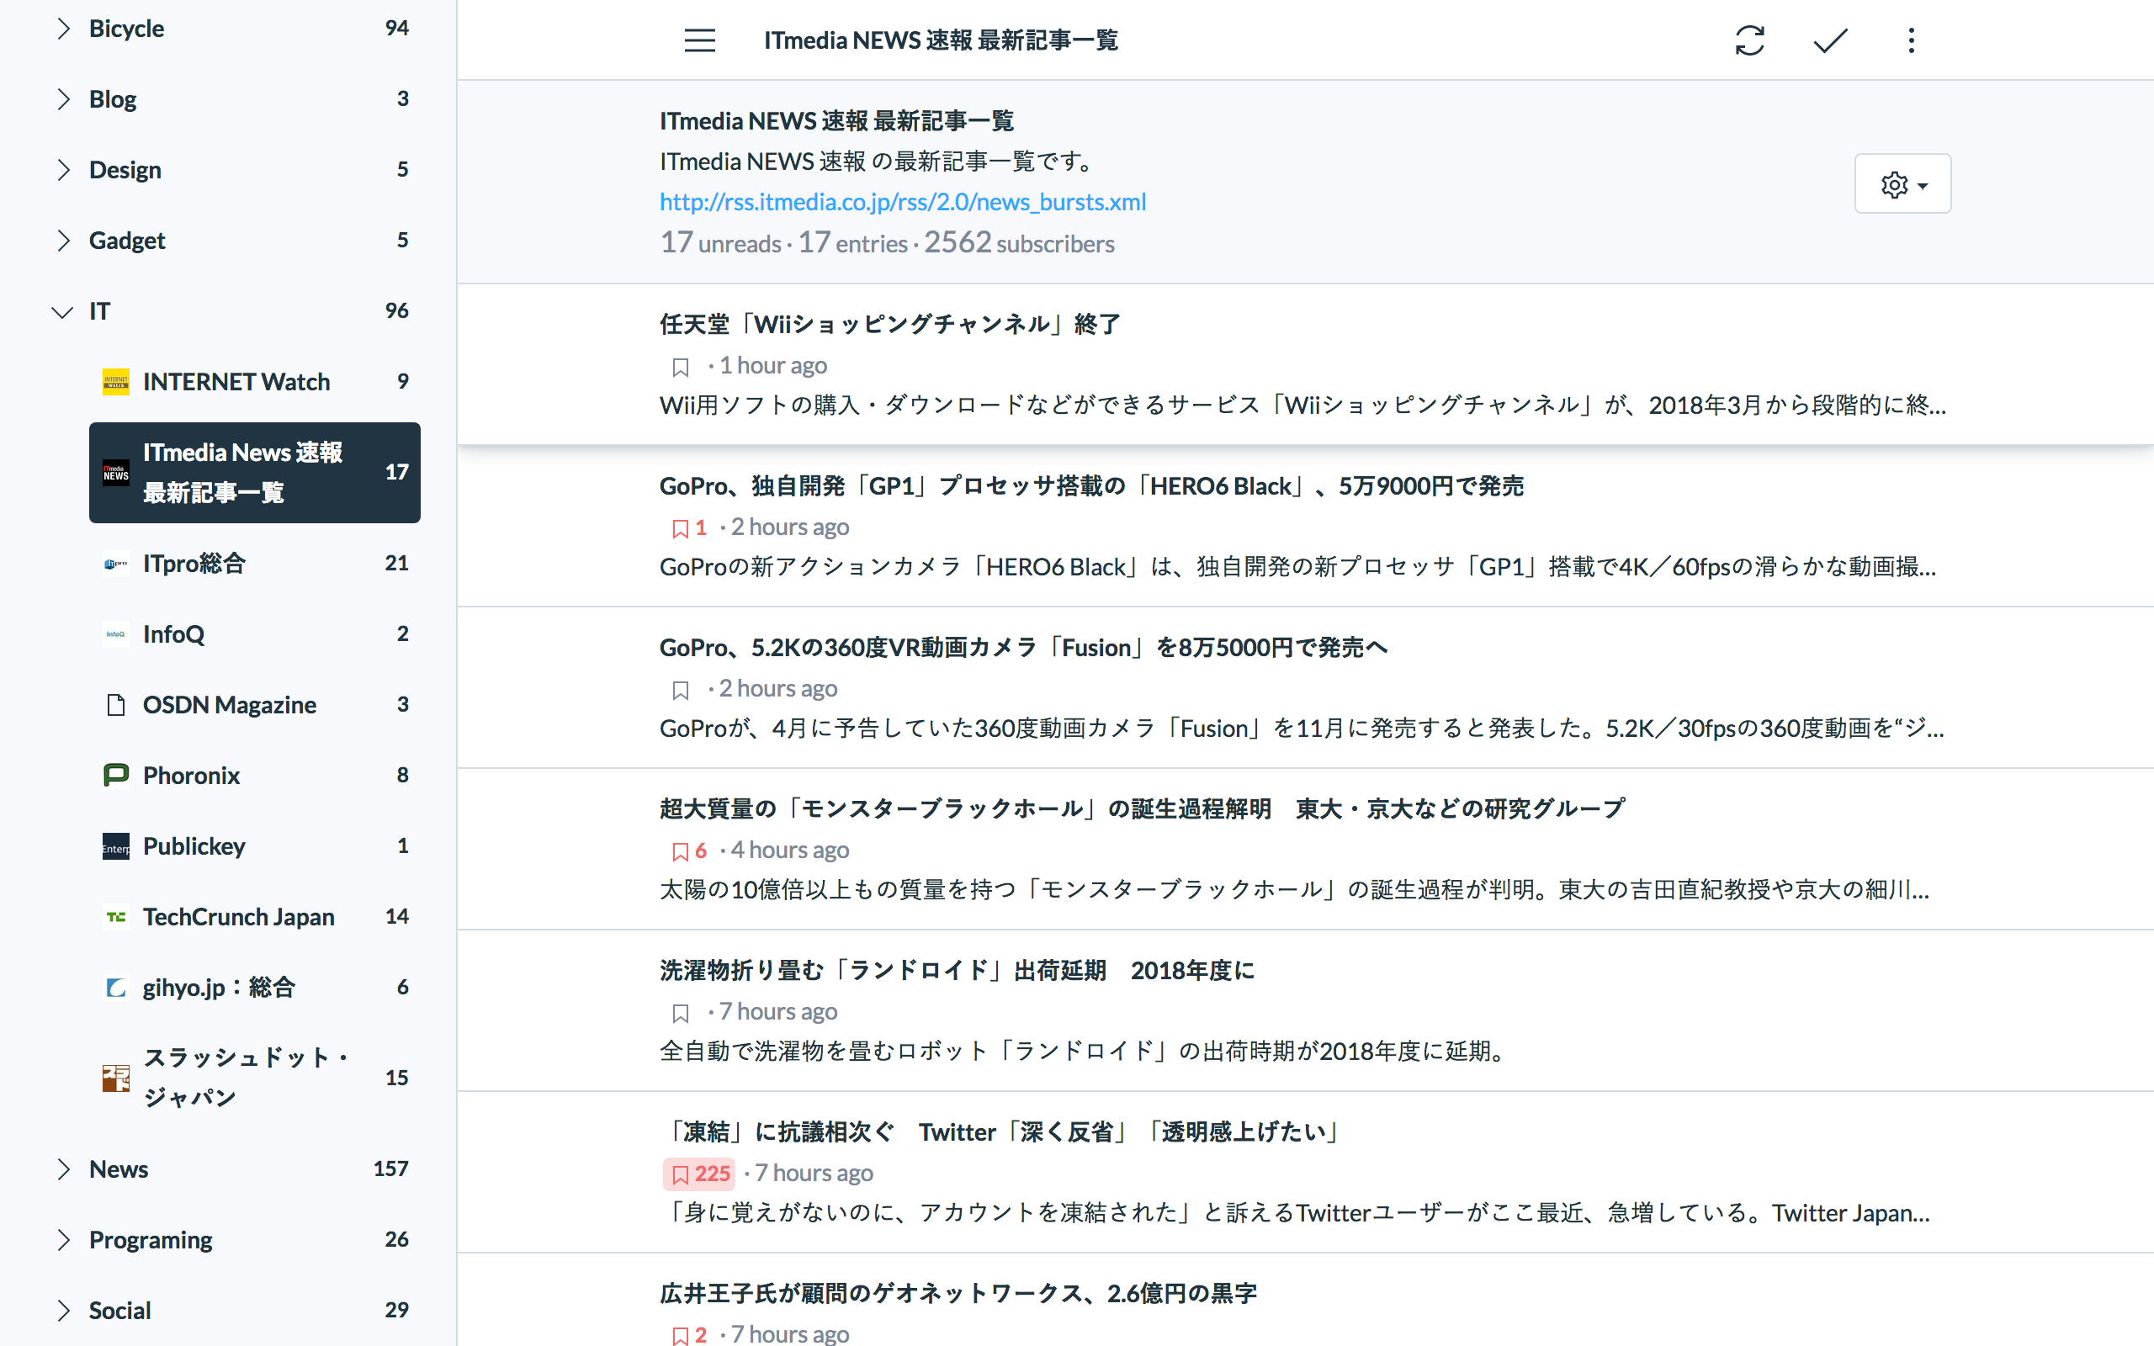Screen dimensions: 2154x1346
Task: Open the rss.itmedia.co.jp feed URL link
Action: pyautogui.click(x=903, y=202)
